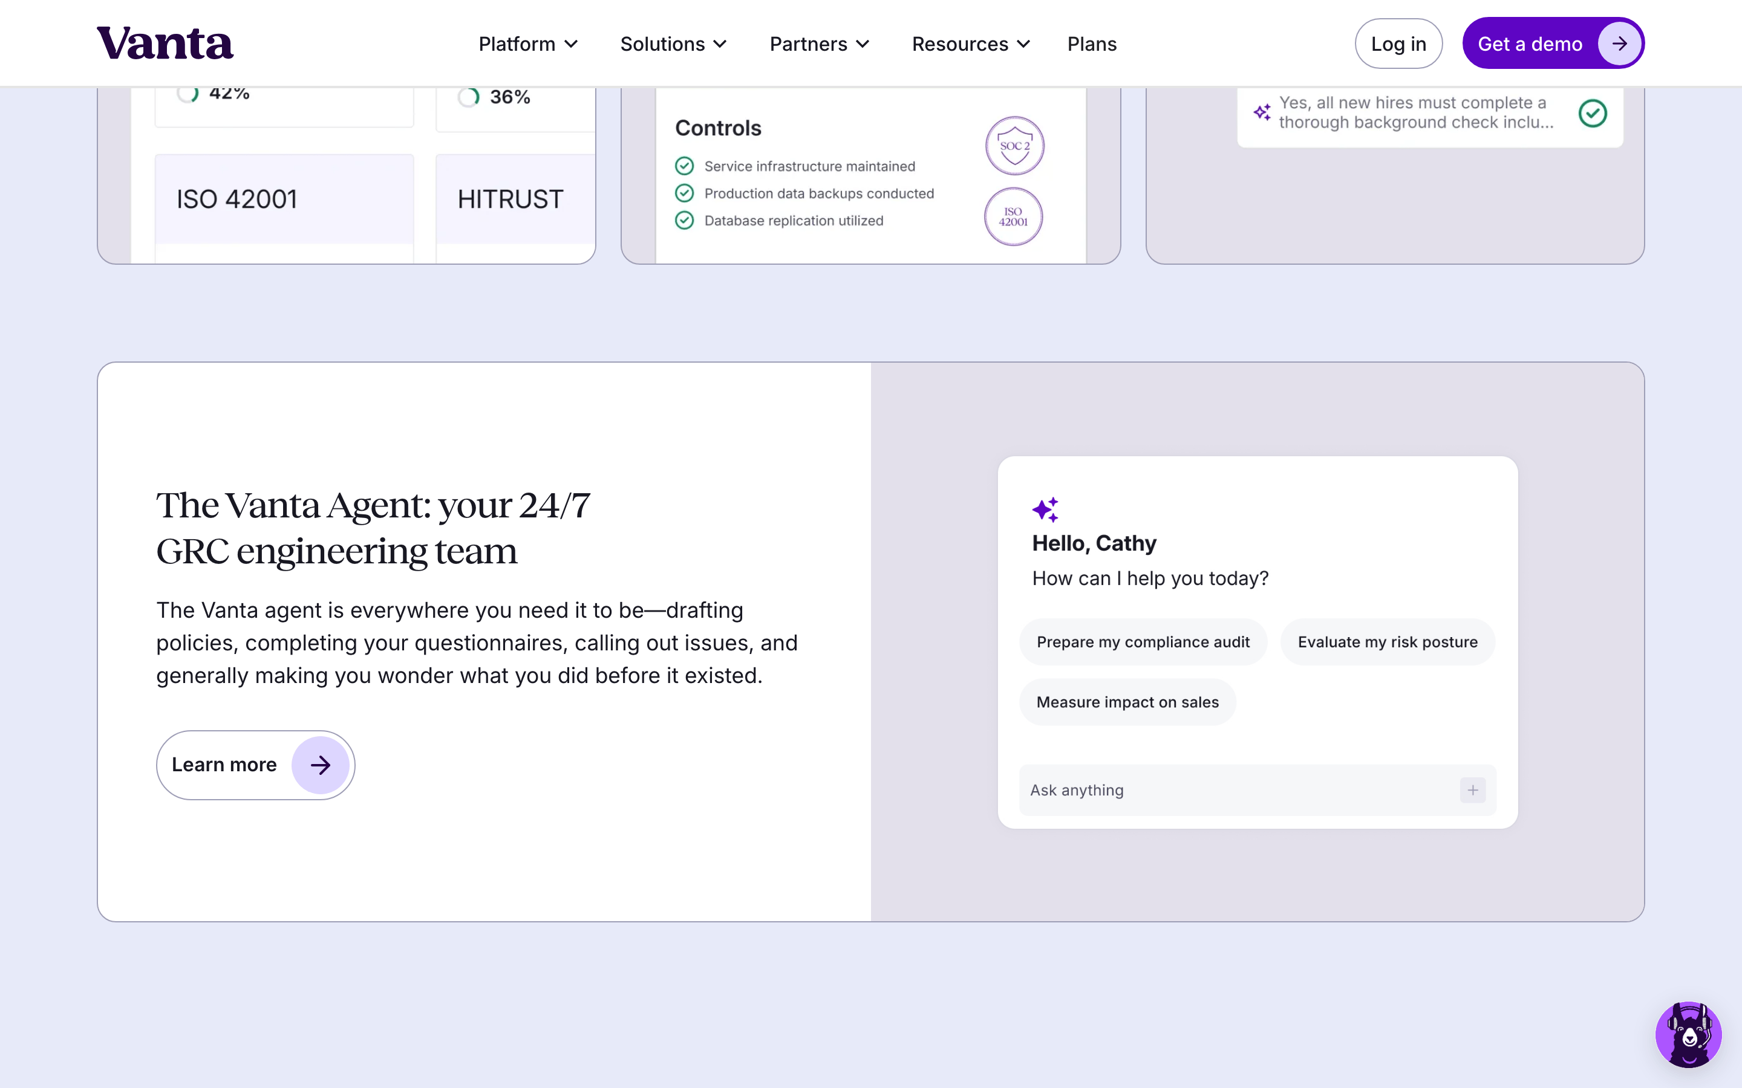Image resolution: width=1742 pixels, height=1088 pixels.
Task: Click the Get a demo button
Action: pos(1553,43)
